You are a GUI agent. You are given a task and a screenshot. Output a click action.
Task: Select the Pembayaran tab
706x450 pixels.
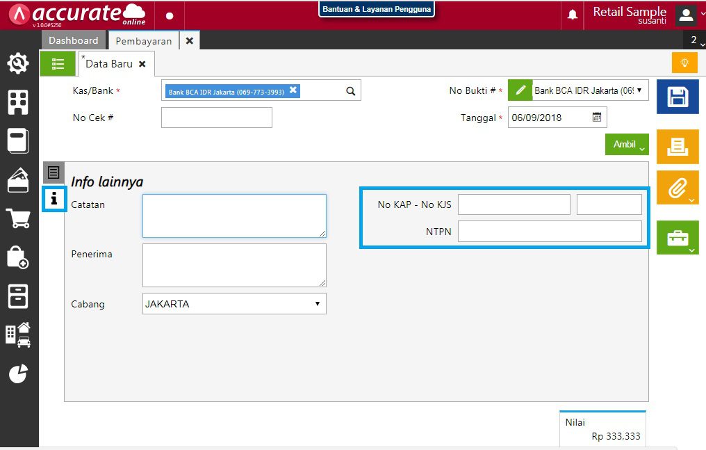pyautogui.click(x=143, y=40)
